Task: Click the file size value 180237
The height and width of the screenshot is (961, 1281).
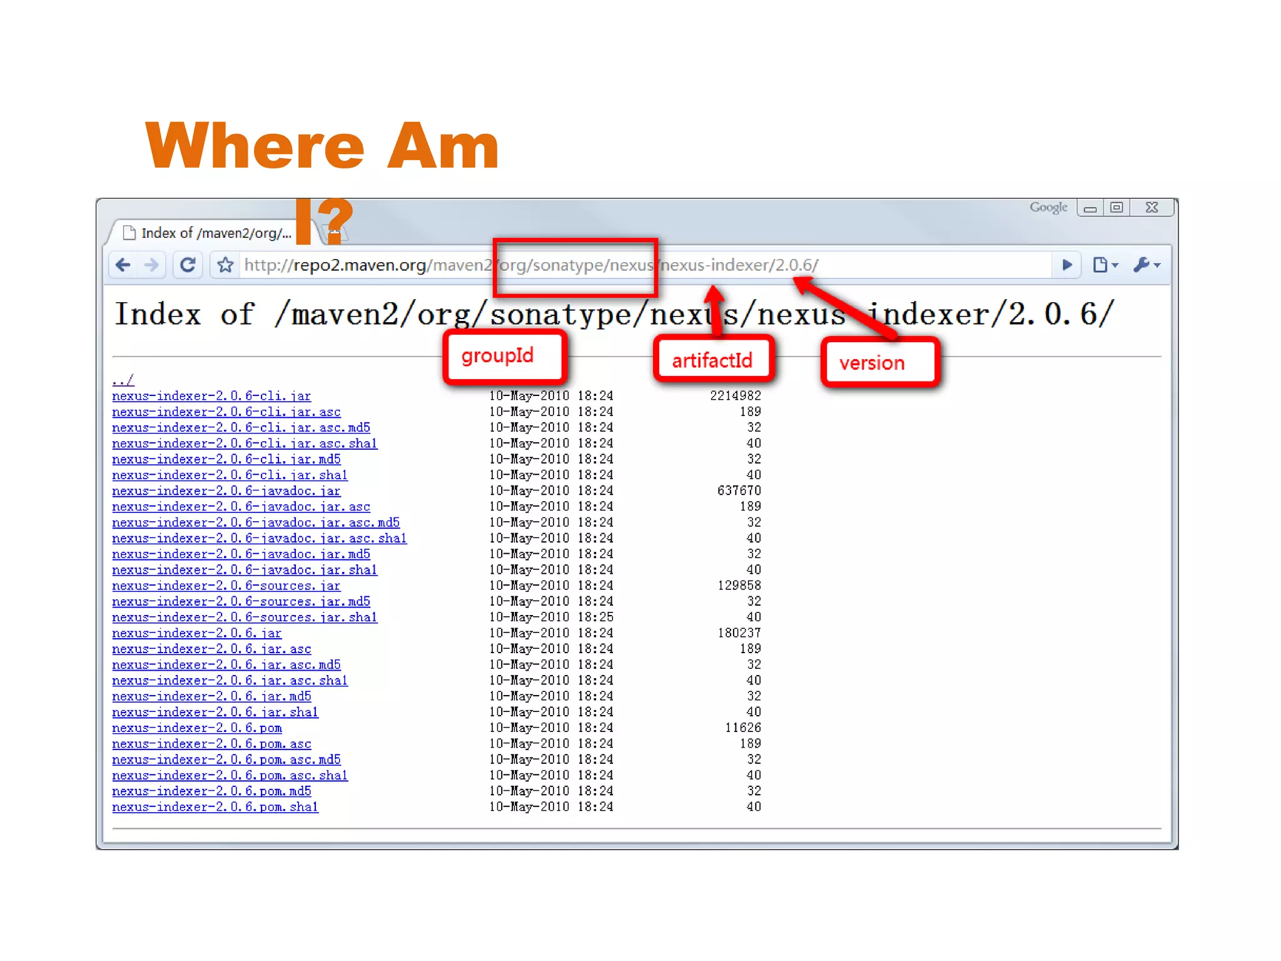Action: point(739,633)
